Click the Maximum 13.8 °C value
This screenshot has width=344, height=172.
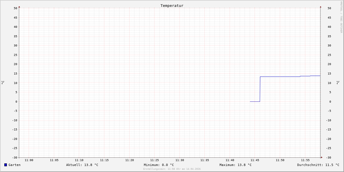pos(235,165)
